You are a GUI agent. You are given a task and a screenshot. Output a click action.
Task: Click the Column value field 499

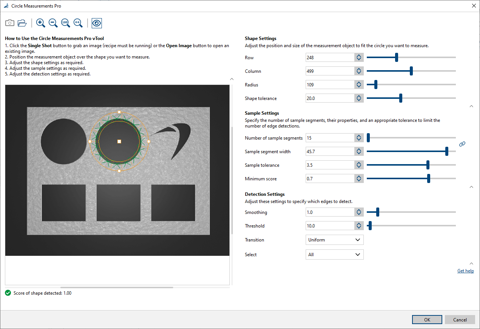329,71
